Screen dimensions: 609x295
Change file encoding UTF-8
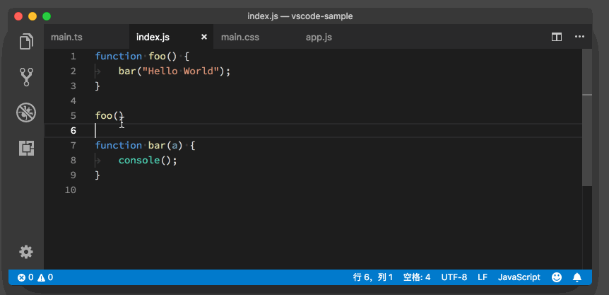(454, 277)
